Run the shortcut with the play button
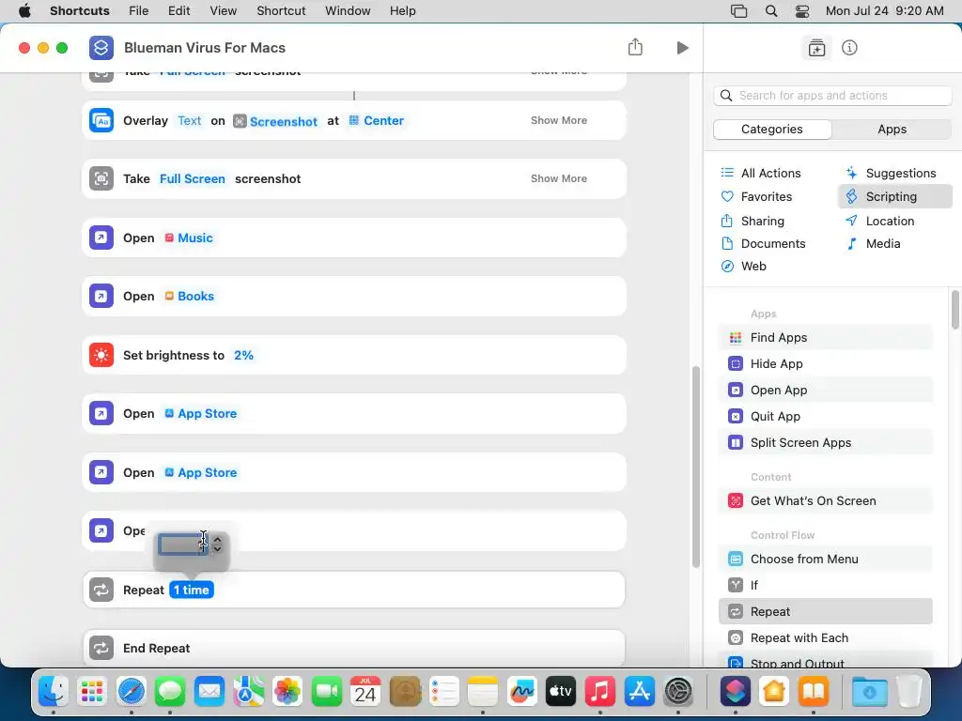Image resolution: width=962 pixels, height=721 pixels. pyautogui.click(x=682, y=48)
